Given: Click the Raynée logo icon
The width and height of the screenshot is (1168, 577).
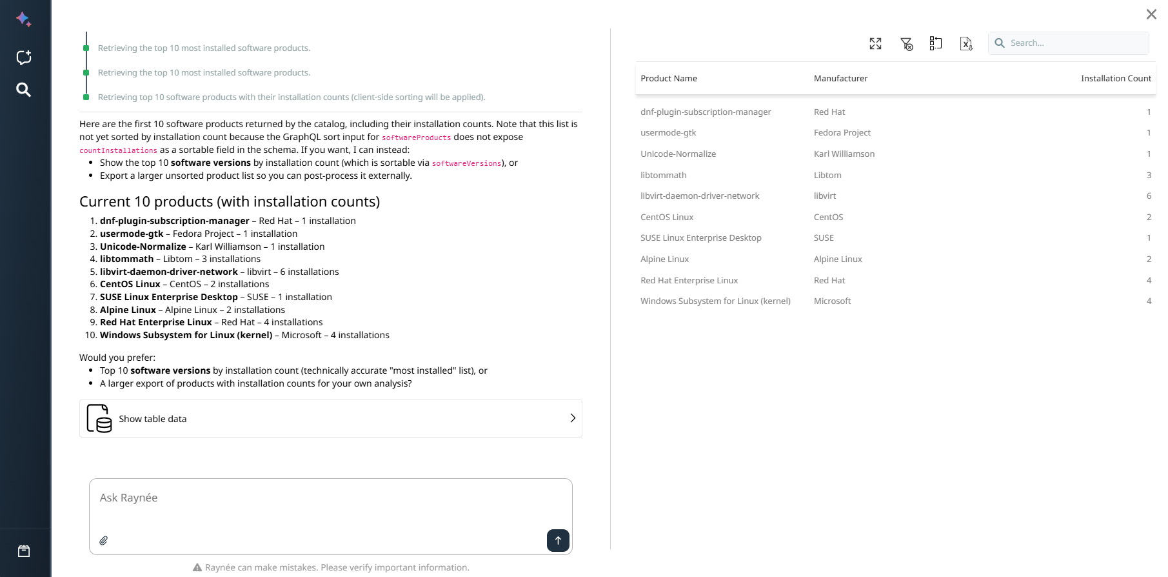Looking at the screenshot, I should pyautogui.click(x=24, y=19).
